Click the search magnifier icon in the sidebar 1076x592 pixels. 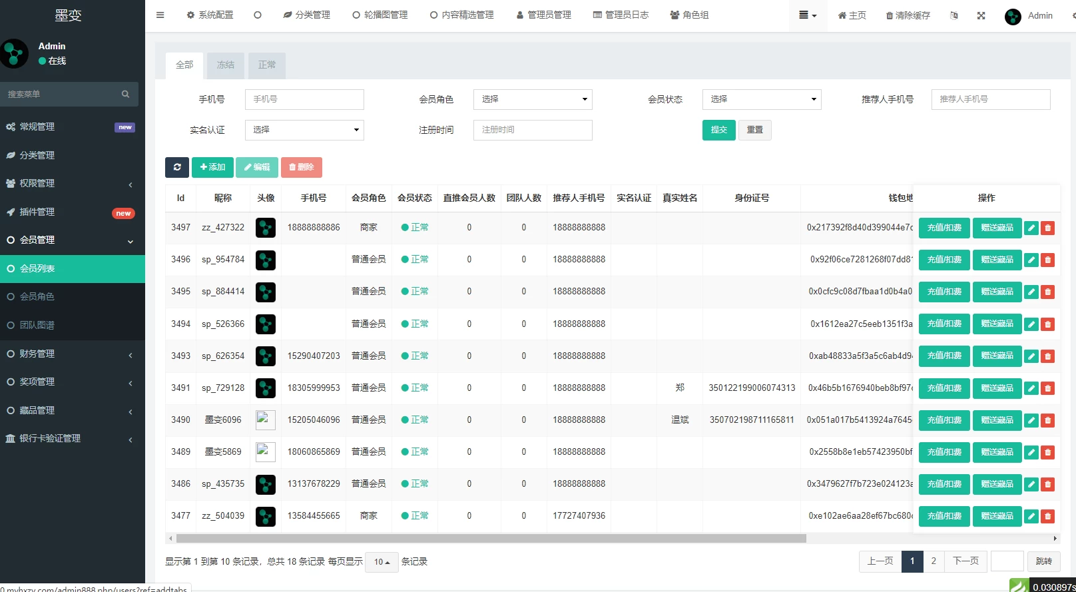click(x=125, y=95)
